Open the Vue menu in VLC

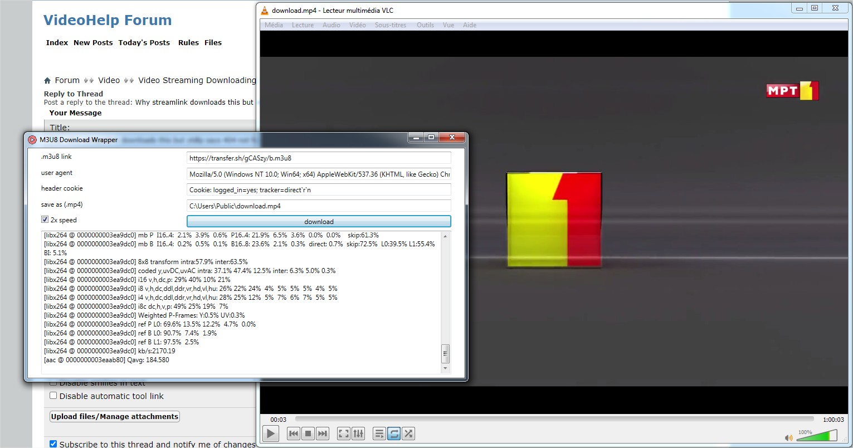449,25
